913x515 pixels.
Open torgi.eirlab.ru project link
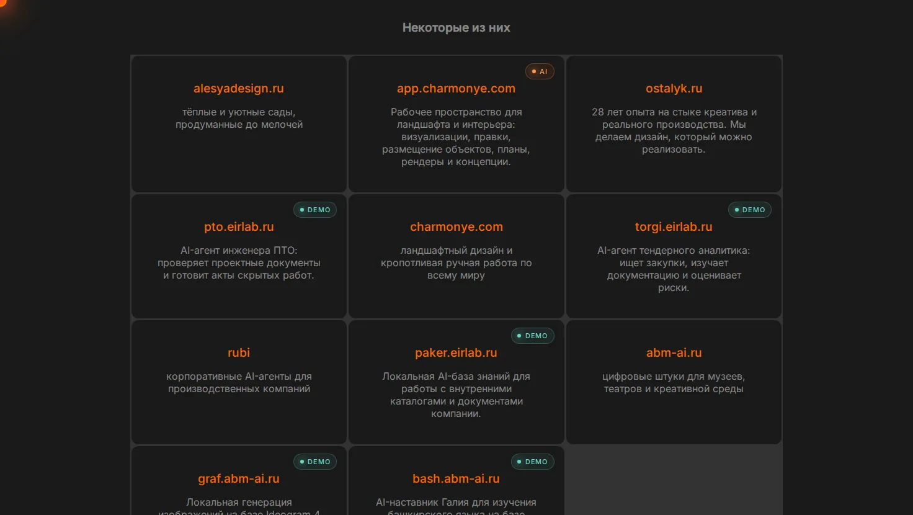[674, 226]
